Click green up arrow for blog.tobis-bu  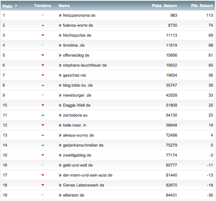pyautogui.click(x=43, y=85)
